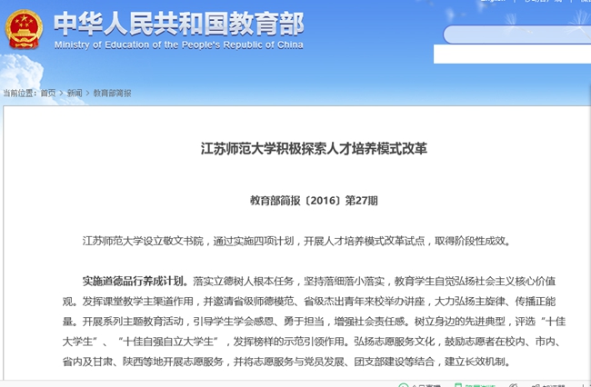The width and height of the screenshot is (591, 387).
Task: Open 新闻 from the breadcrumb trail
Action: pos(74,93)
